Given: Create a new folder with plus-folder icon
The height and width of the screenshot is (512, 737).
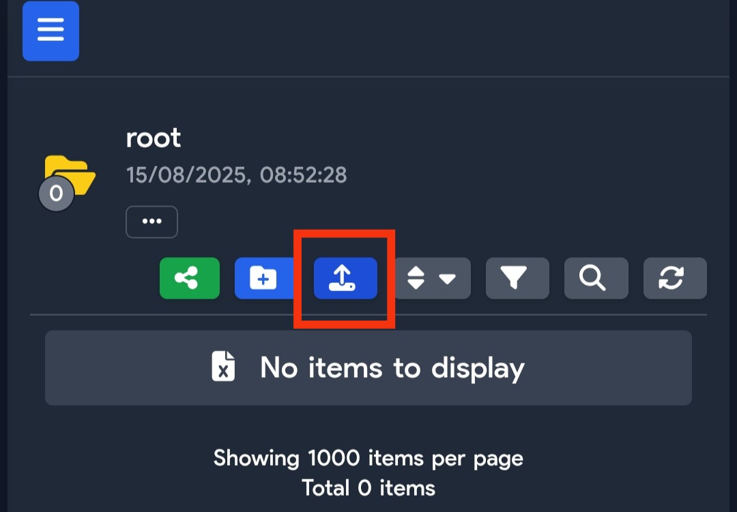Looking at the screenshot, I should (x=263, y=278).
